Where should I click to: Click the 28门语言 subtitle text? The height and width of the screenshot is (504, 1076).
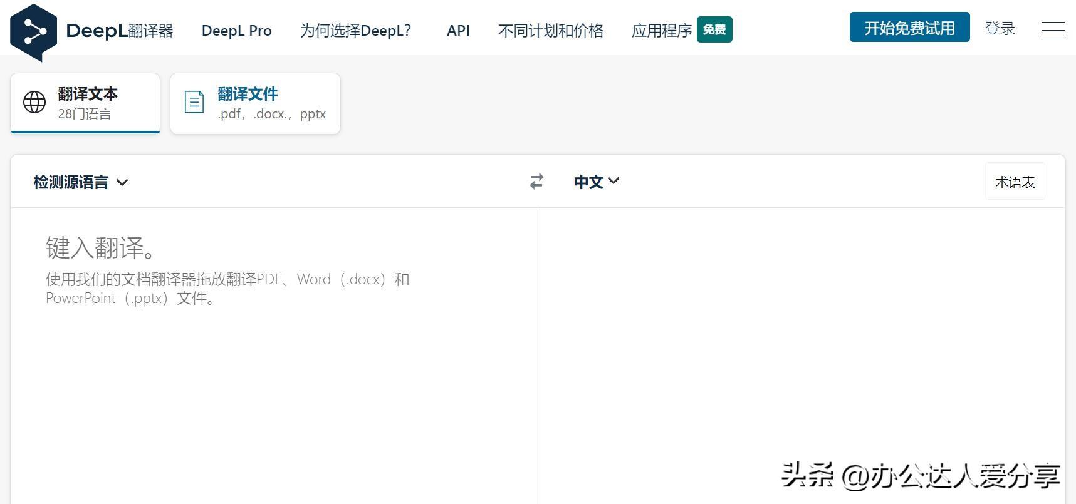click(x=85, y=114)
